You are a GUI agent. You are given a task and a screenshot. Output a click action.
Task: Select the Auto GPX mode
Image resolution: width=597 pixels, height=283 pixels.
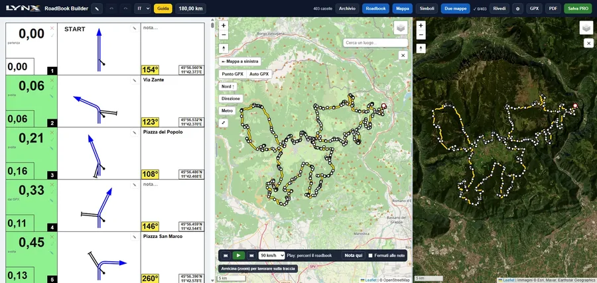pos(259,74)
